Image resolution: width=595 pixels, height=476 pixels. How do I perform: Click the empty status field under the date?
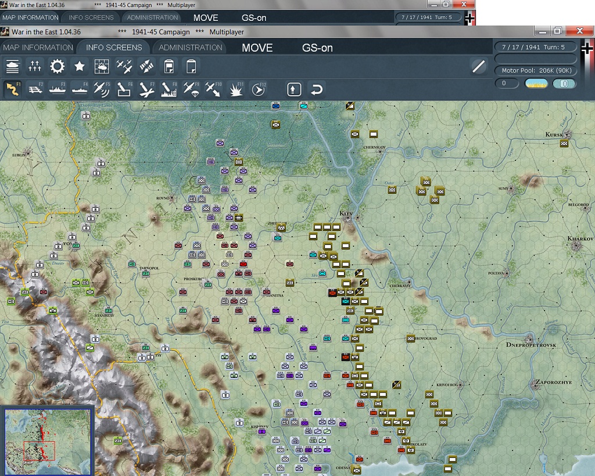click(x=535, y=59)
